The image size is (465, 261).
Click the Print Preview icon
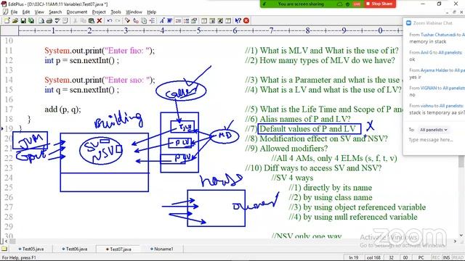[41, 21]
